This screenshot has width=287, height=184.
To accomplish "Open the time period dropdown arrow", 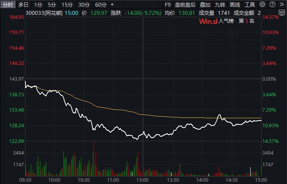I will [x=112, y=4].
